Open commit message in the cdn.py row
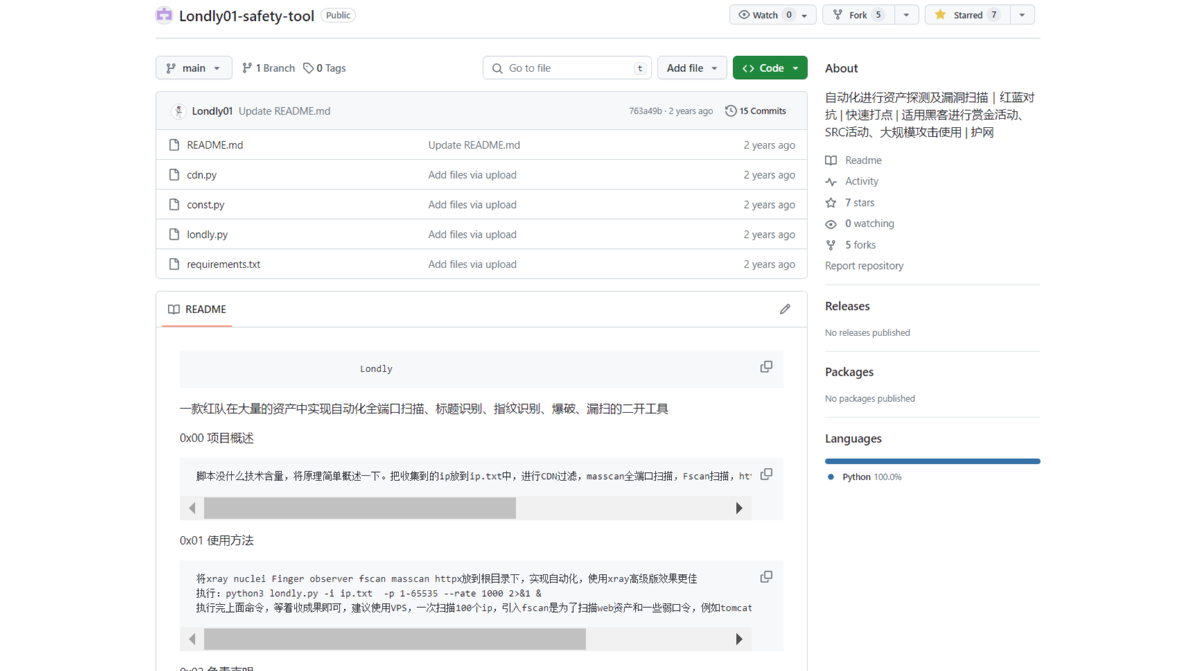Image resolution: width=1192 pixels, height=671 pixels. pos(472,175)
